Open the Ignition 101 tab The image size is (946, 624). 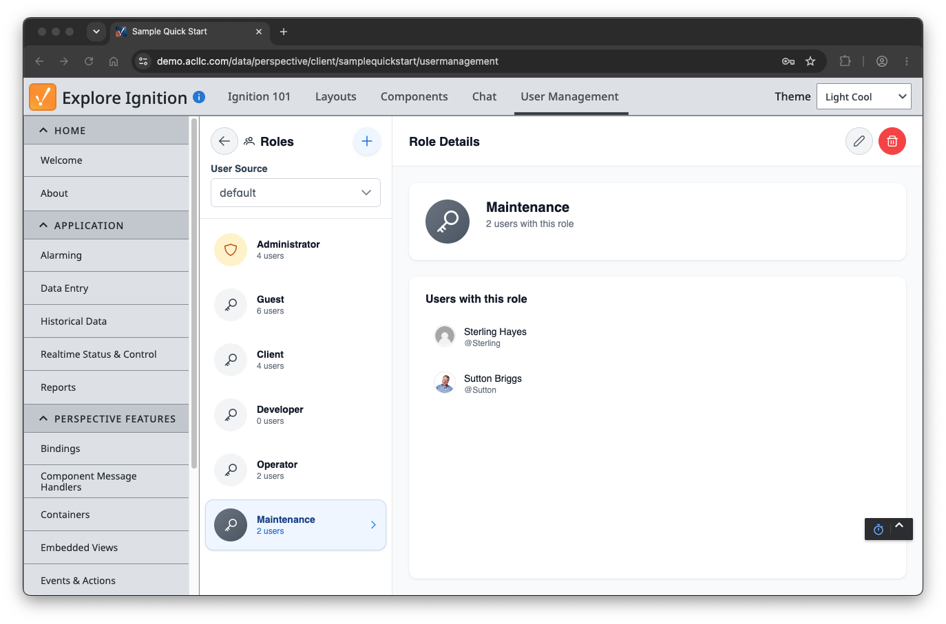pyautogui.click(x=259, y=96)
